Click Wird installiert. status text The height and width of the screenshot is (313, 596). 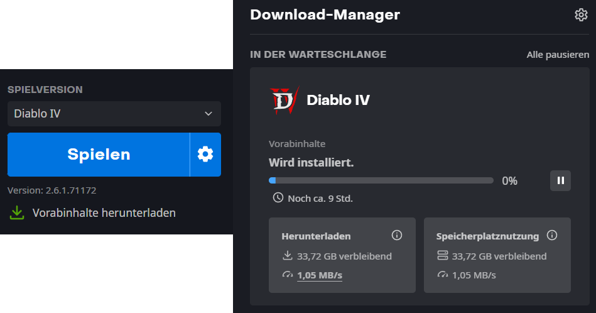(311, 163)
